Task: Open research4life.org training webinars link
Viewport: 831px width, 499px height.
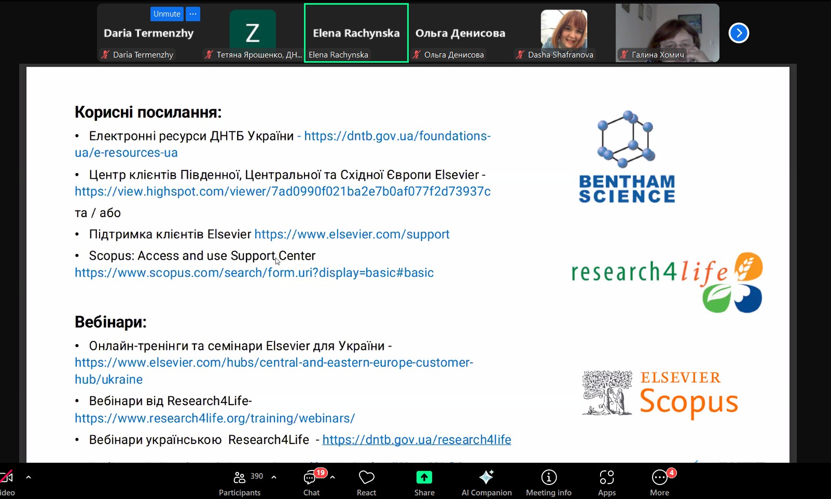Action: [215, 418]
